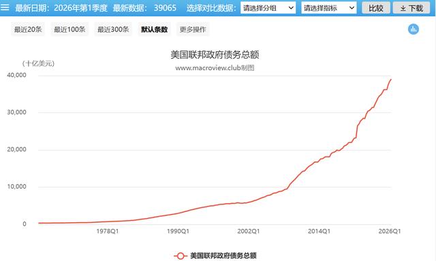Select the 默认条数 option

click(154, 29)
